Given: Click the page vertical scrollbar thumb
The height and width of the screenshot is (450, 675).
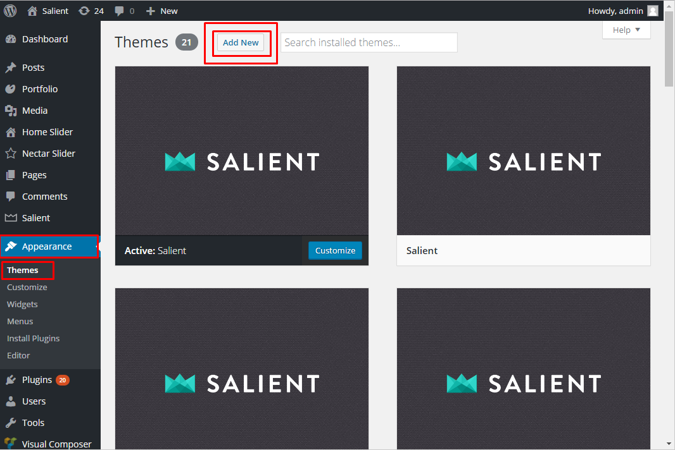Looking at the screenshot, I should (x=669, y=49).
